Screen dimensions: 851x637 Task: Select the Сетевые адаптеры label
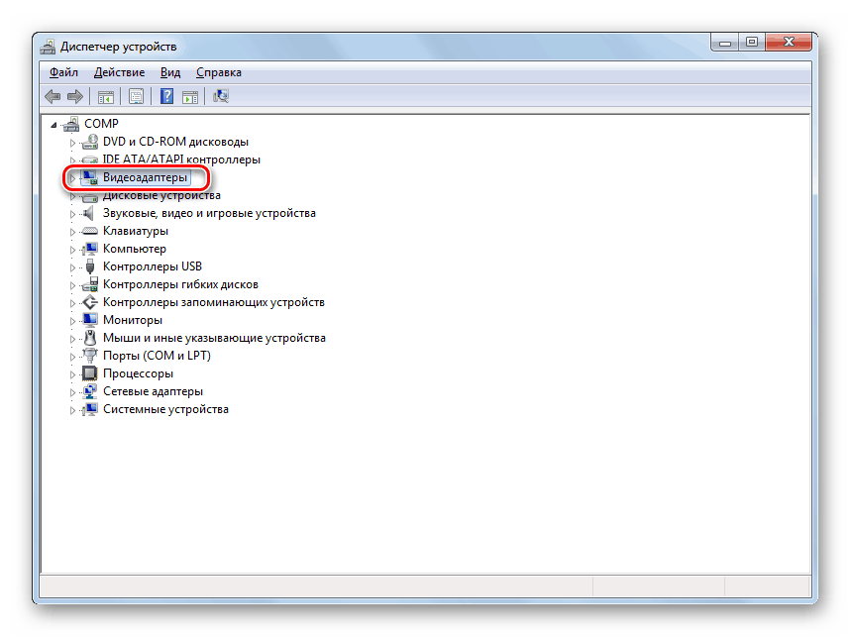(153, 391)
